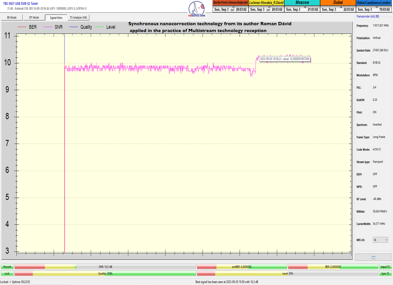Click the Present status indicator
The image size is (393, 285).
[x=7, y=267]
